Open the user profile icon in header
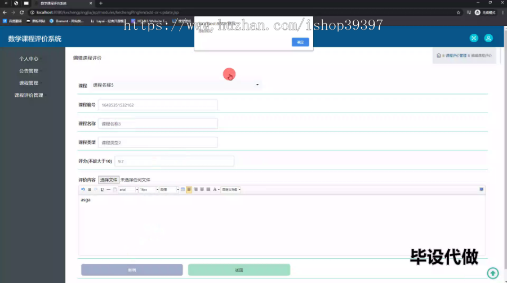The width and height of the screenshot is (507, 283). tap(488, 38)
